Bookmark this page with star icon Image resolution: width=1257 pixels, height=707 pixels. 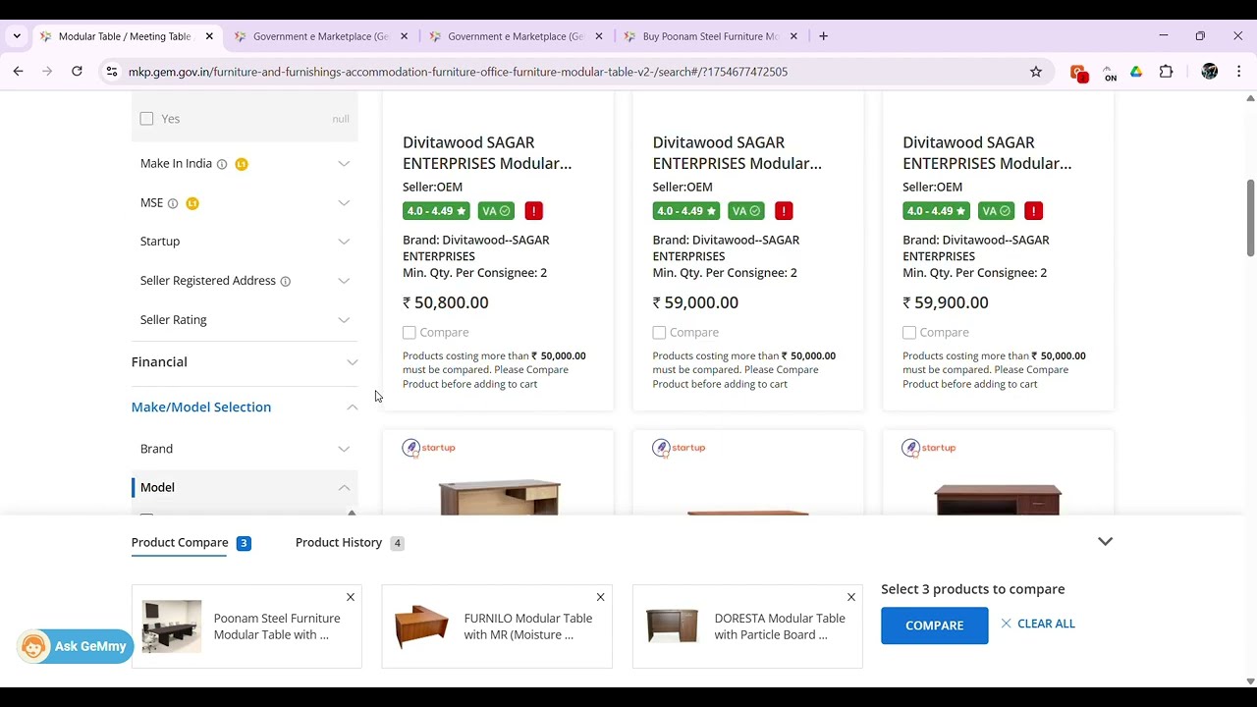pos(1036,72)
